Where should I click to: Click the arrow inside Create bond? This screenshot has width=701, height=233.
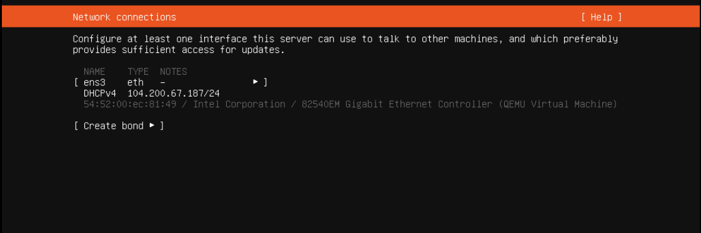click(x=152, y=126)
